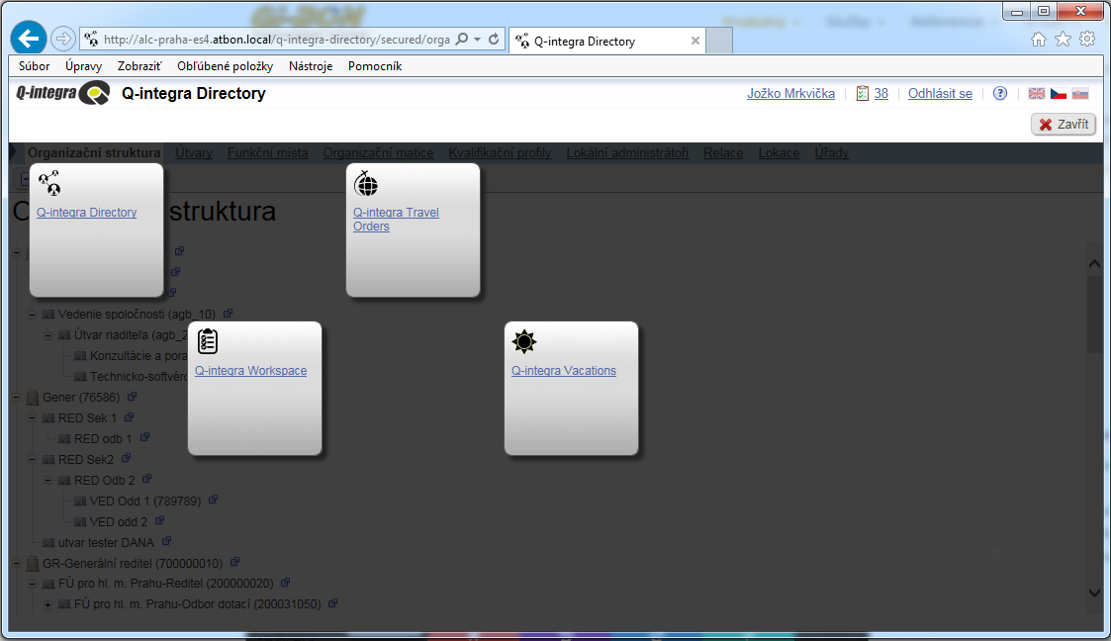The height and width of the screenshot is (641, 1111).
Task: Open detail icon next to Gener (76586)
Action: pos(132,397)
